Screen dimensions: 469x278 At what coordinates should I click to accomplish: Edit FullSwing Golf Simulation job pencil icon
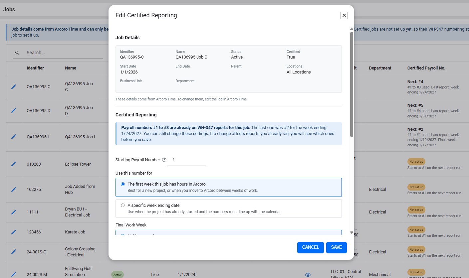click(x=14, y=274)
